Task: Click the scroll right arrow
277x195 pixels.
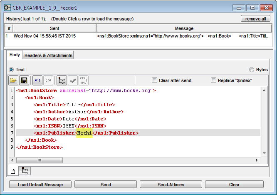Action: (257, 160)
